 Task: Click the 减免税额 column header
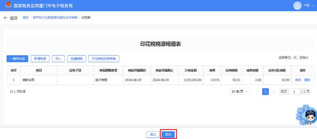pyautogui.click(x=252, y=70)
